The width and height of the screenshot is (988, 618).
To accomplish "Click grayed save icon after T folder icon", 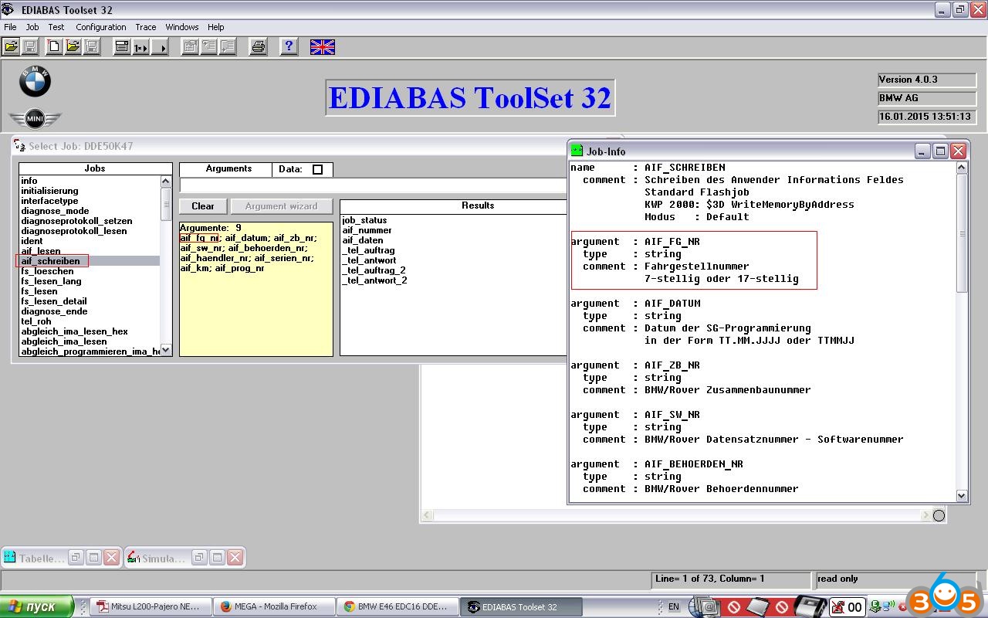I will (92, 47).
